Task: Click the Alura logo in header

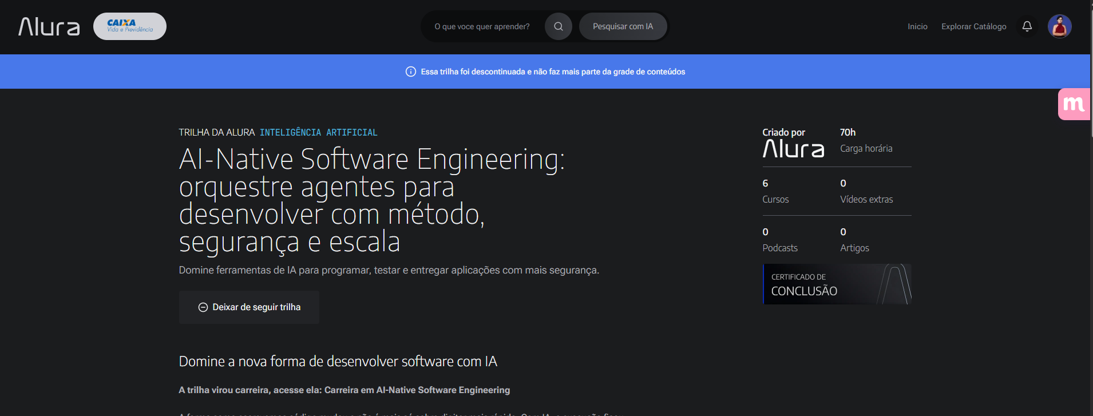Action: 49,26
